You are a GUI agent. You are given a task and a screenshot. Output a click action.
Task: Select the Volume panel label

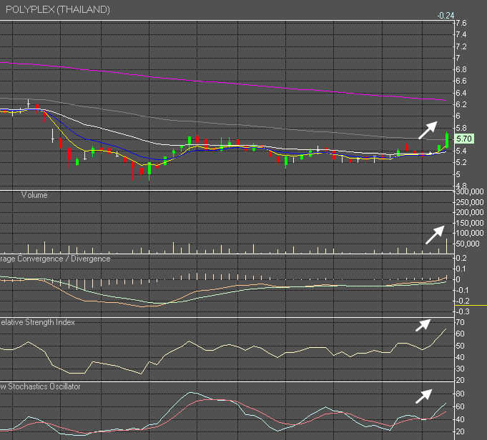[x=34, y=195]
